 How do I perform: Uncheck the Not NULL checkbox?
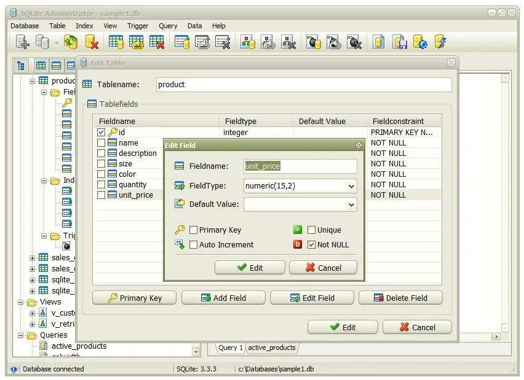tap(311, 244)
